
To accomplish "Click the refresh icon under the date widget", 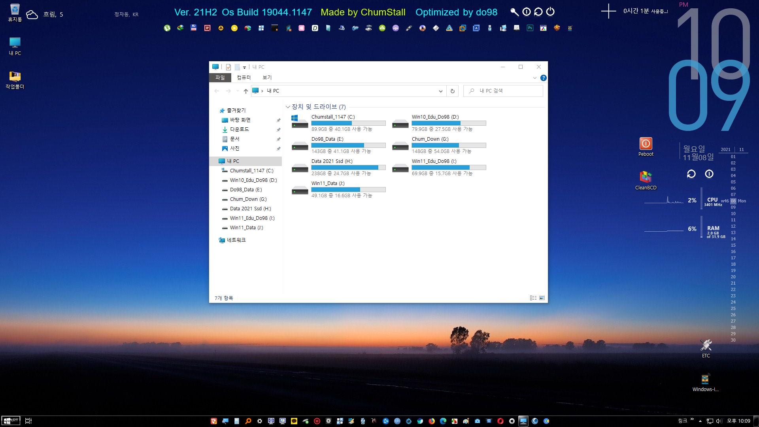I will point(691,174).
